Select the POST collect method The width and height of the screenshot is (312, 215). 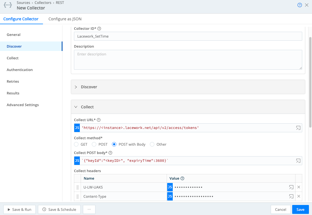point(94,144)
